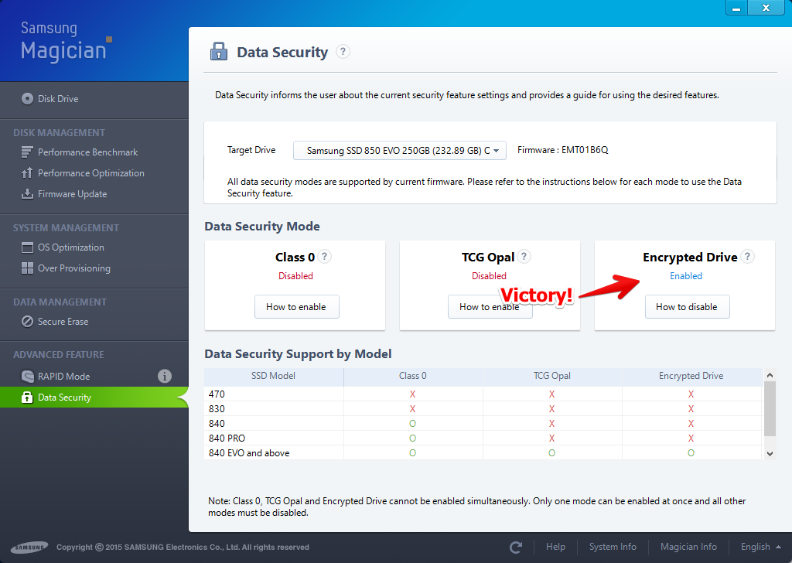Image resolution: width=792 pixels, height=563 pixels.
Task: Click the model table scroll down arrow
Action: (x=770, y=453)
